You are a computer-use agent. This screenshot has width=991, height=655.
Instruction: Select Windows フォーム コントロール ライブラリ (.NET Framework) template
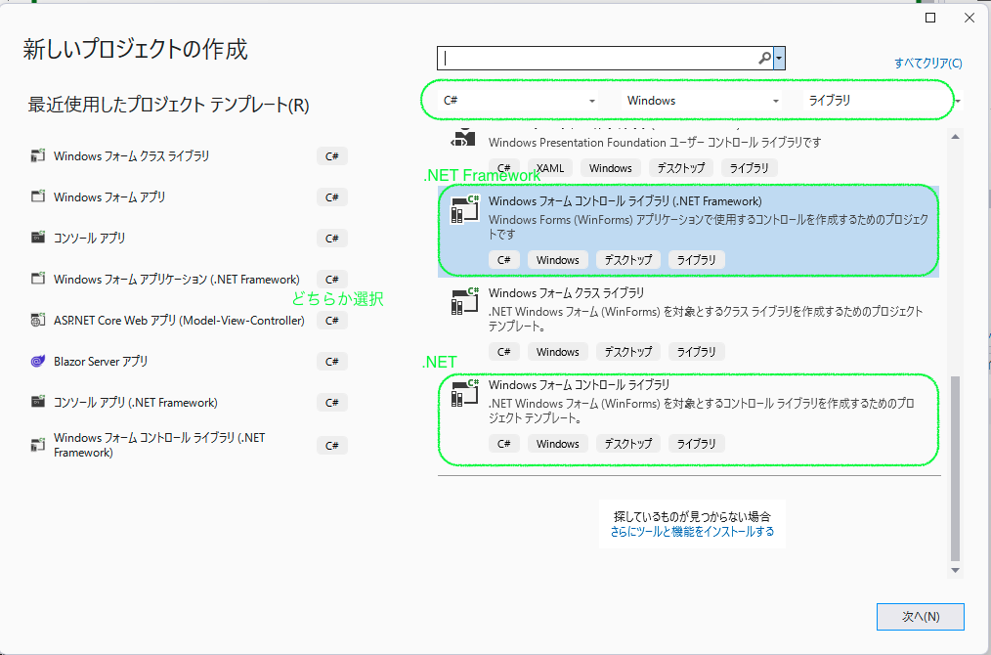(688, 232)
